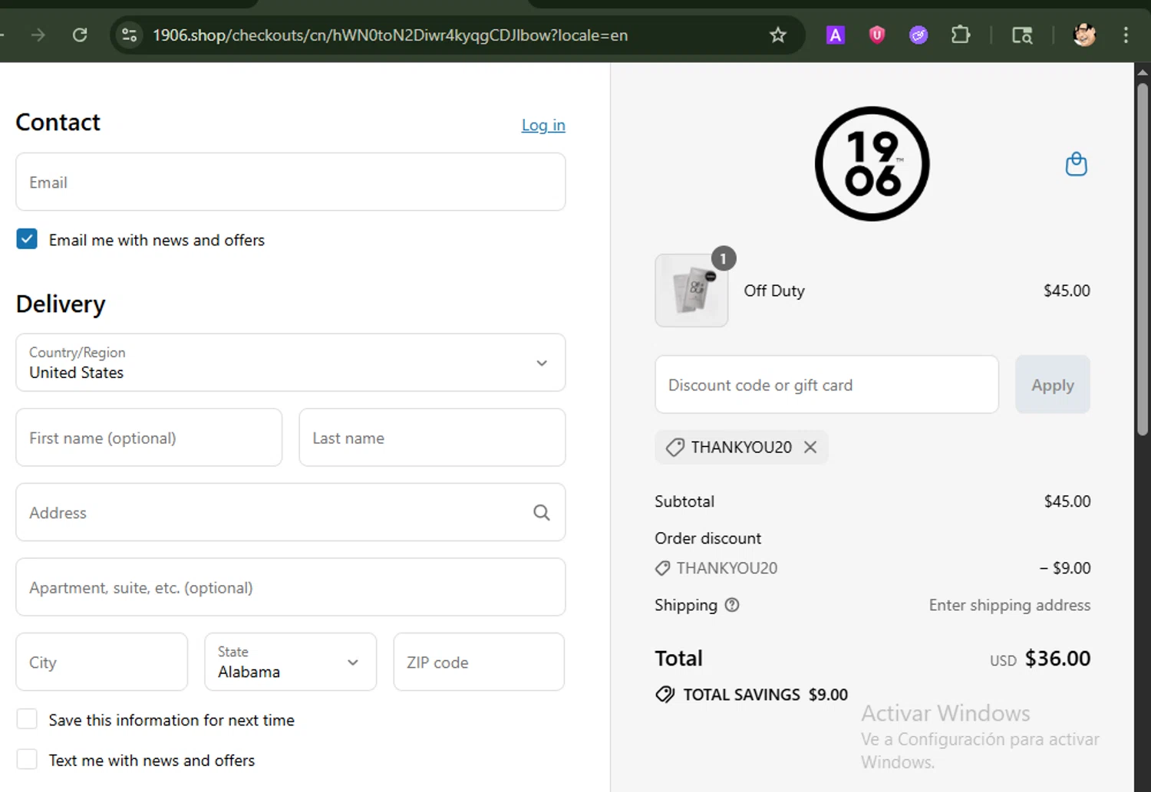The image size is (1151, 792).
Task: Open the State dropdown showing Alabama
Action: tap(291, 662)
